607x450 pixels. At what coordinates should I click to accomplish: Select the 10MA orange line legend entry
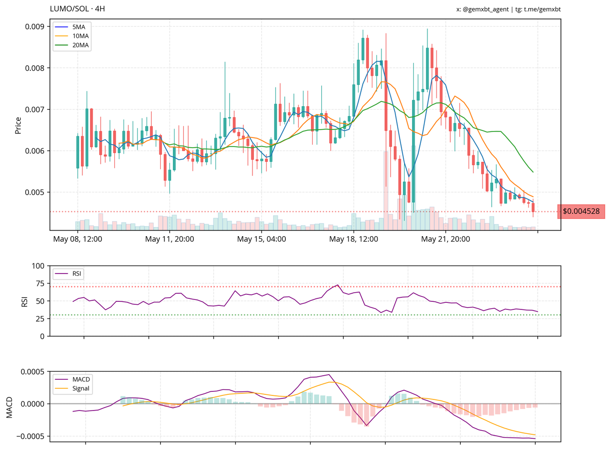[x=72, y=36]
